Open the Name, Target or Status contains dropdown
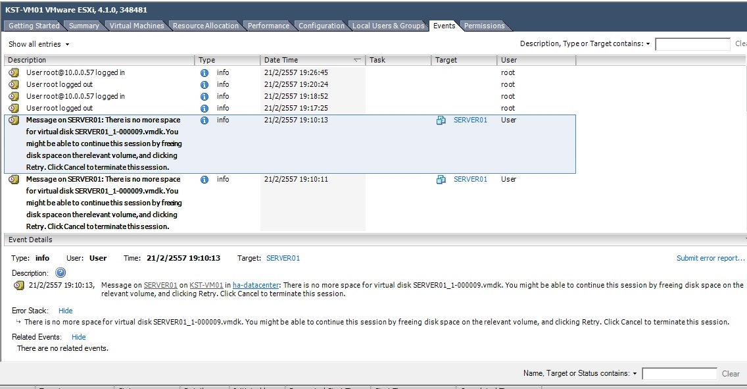The image size is (747, 389). point(580,373)
